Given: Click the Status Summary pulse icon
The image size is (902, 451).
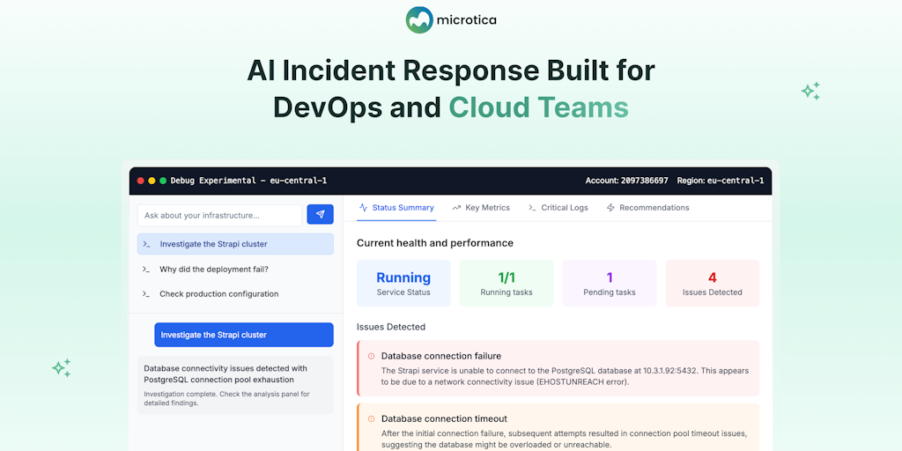Looking at the screenshot, I should [x=364, y=208].
